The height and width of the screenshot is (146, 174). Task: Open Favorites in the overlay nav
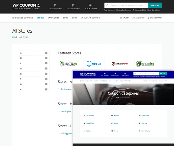153,81
